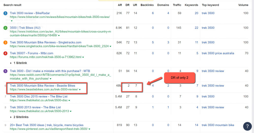The image size is (254, 133).
Task: Click position badge 3 for Singletracks result
Action: tap(5, 42)
